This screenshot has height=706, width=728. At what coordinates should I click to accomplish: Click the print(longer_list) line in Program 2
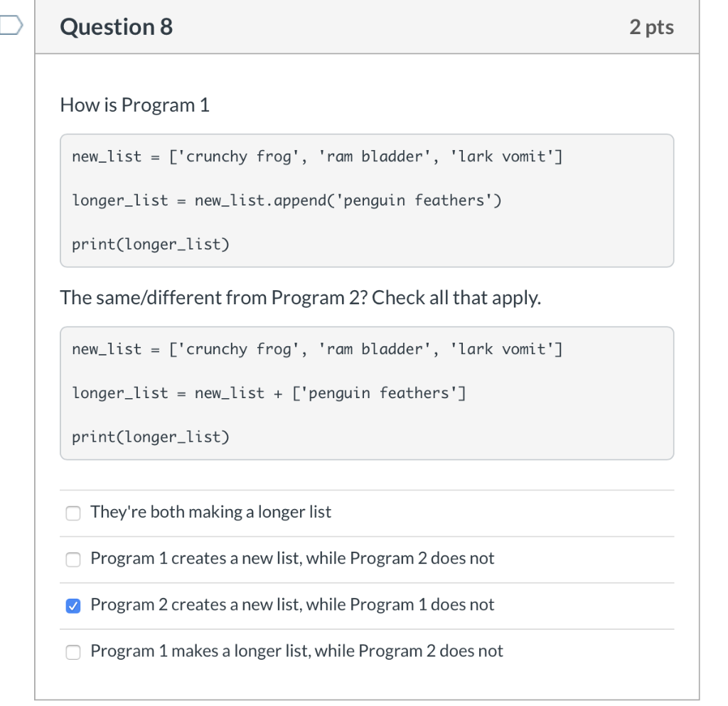(150, 437)
